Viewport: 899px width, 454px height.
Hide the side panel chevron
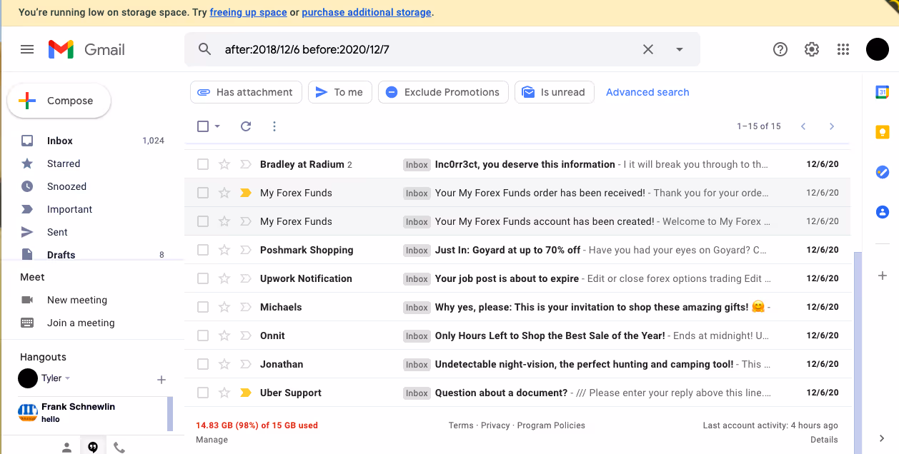[883, 438]
